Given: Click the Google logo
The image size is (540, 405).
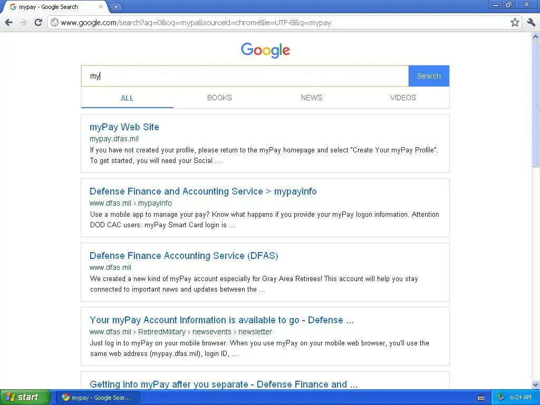Looking at the screenshot, I should click(x=265, y=50).
